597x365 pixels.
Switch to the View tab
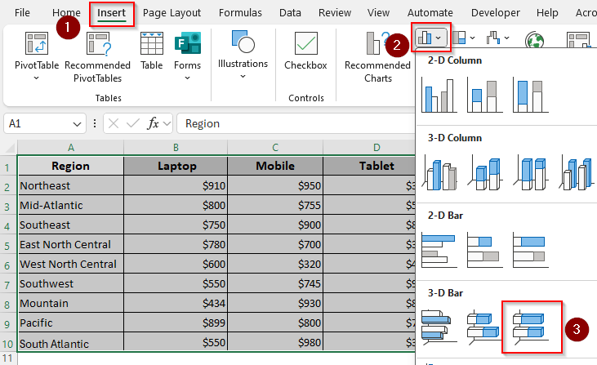pyautogui.click(x=378, y=13)
